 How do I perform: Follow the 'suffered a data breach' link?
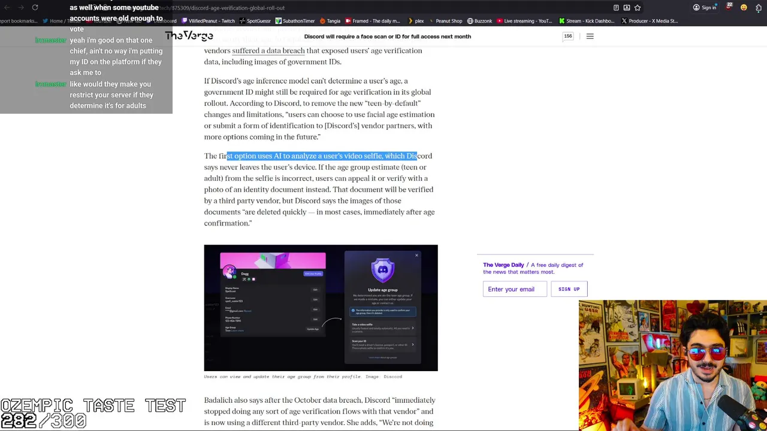tap(268, 50)
